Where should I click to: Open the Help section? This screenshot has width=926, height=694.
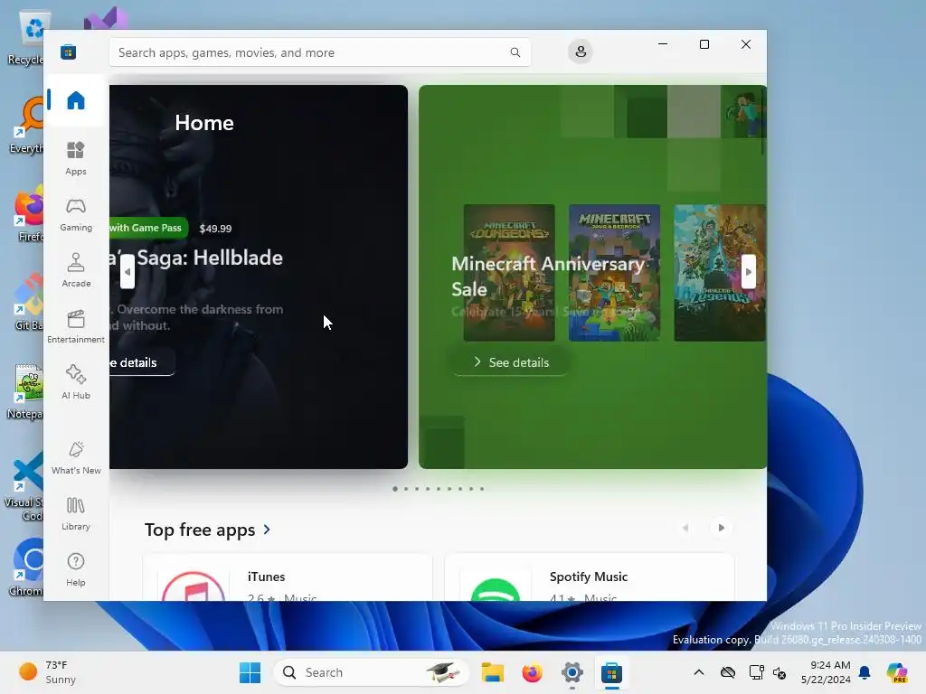[76, 569]
